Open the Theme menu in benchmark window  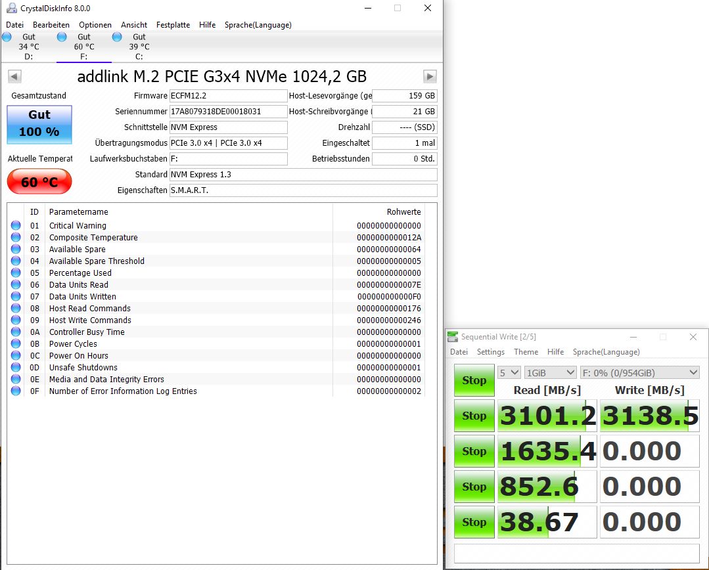click(526, 352)
